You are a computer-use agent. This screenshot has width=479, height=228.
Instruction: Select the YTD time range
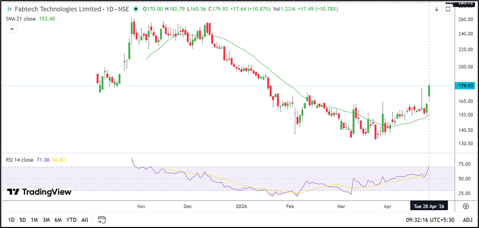click(x=72, y=220)
